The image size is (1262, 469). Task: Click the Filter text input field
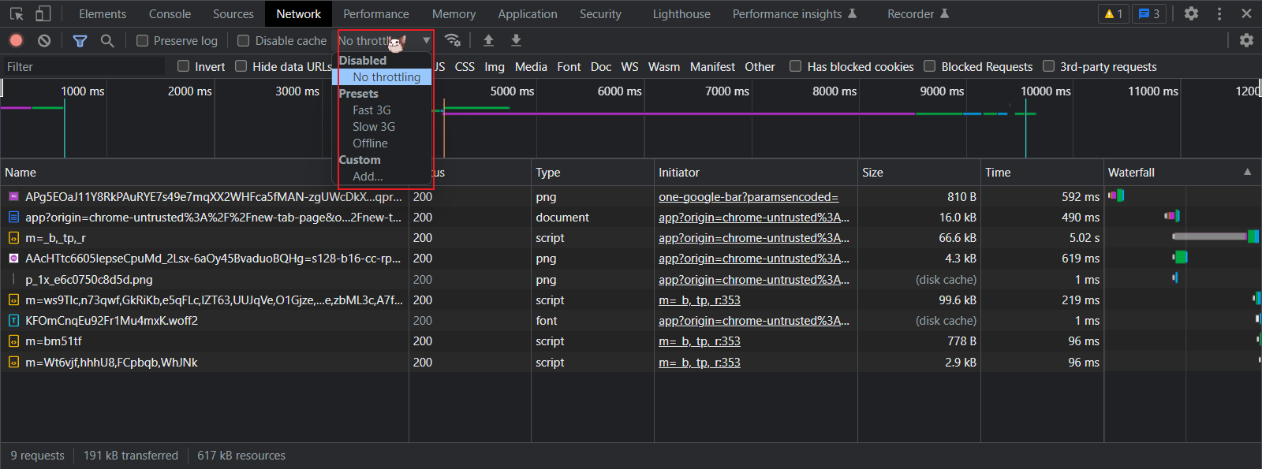(83, 67)
